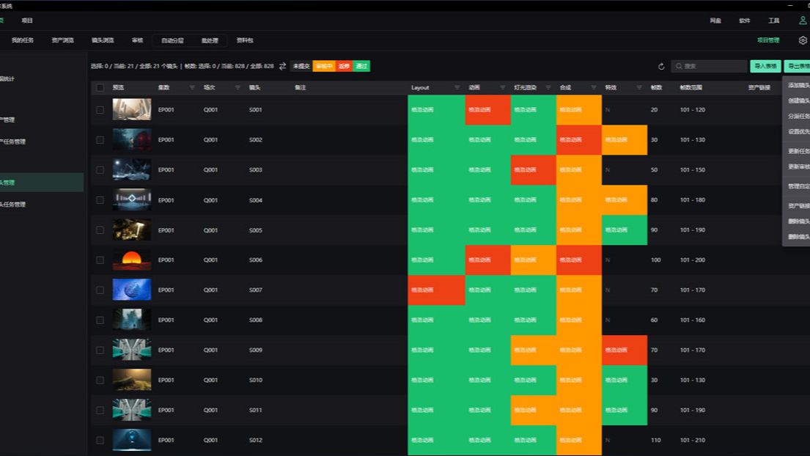Click the sunset thumbnail for shot S006

[132, 260]
